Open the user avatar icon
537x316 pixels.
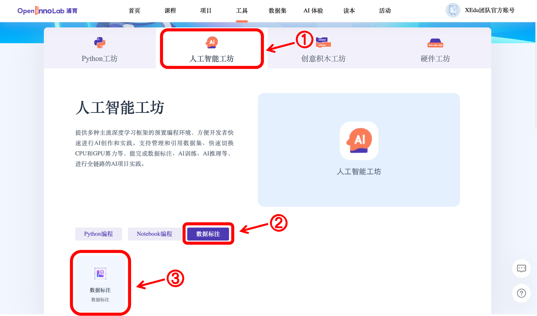[453, 10]
